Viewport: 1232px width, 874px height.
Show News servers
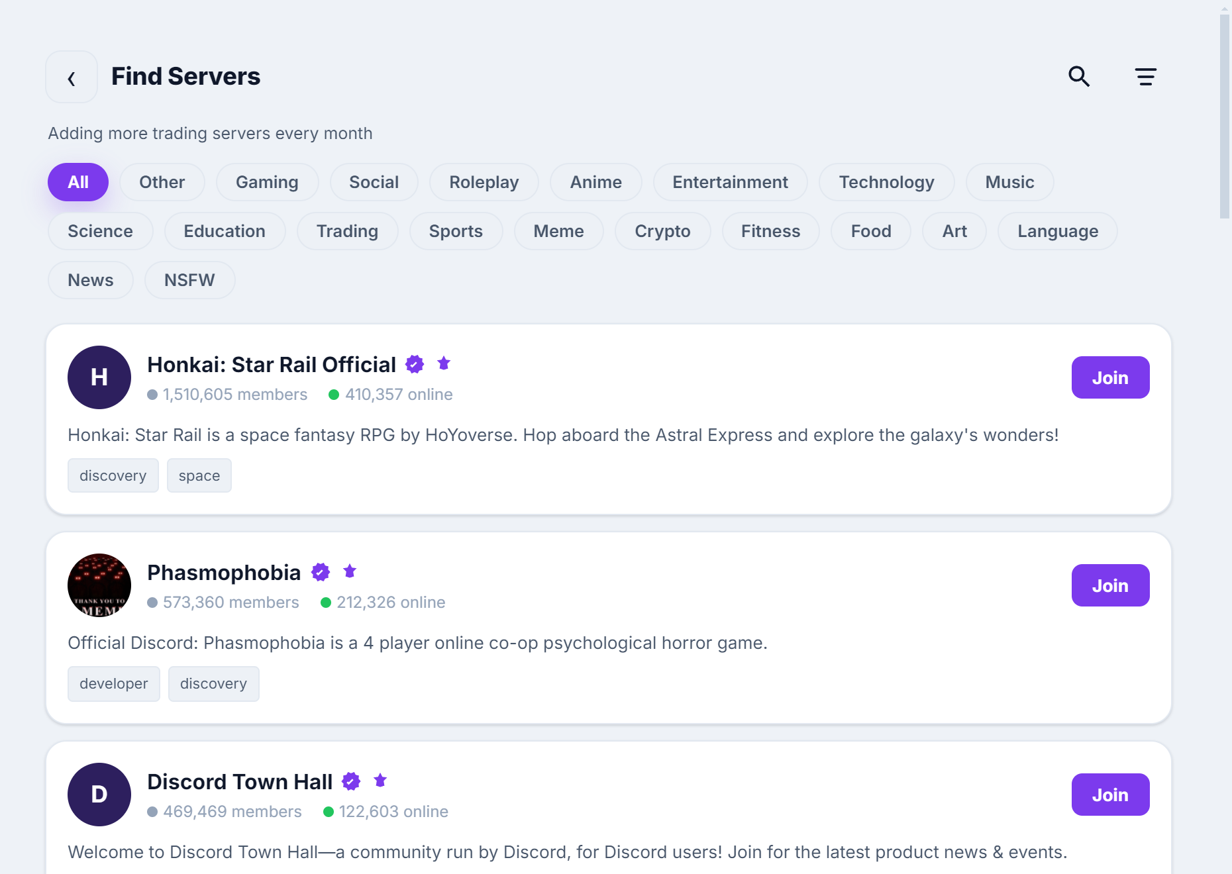91,280
